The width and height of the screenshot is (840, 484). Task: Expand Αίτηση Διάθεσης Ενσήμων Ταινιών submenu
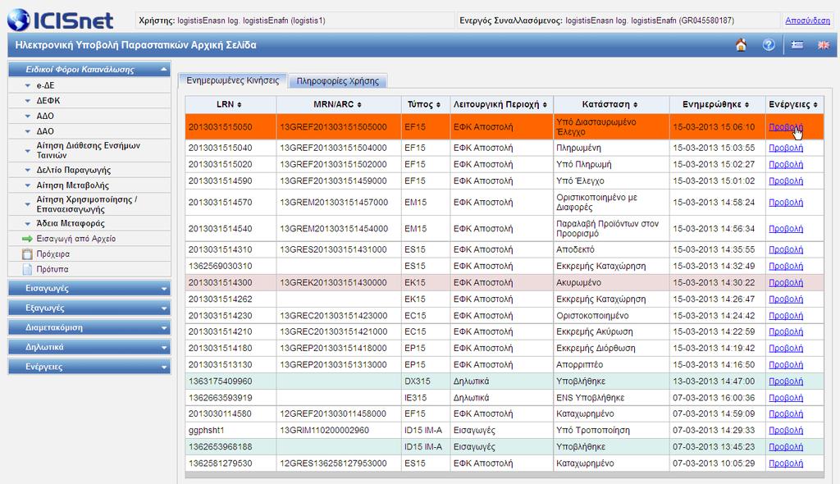[28, 151]
